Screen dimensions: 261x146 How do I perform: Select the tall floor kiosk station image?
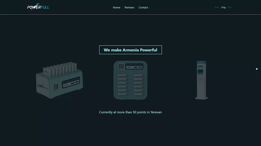pyautogui.click(x=201, y=80)
